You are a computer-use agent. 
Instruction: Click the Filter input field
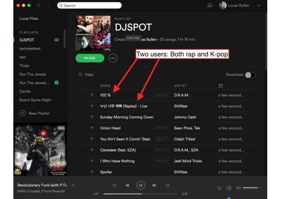(89, 75)
